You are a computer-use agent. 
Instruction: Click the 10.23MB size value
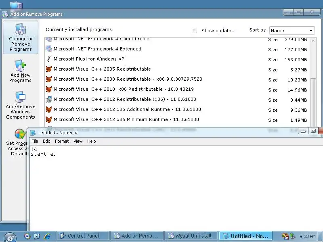click(297, 80)
